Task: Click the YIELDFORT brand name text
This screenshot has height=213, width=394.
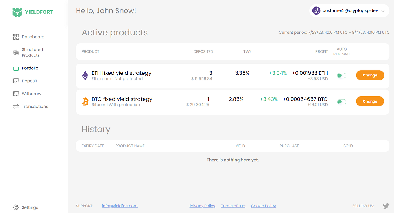Action: click(39, 12)
